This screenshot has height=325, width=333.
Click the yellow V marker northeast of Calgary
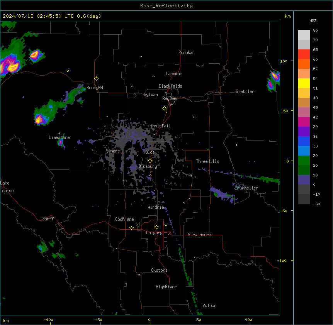pyautogui.click(x=166, y=225)
